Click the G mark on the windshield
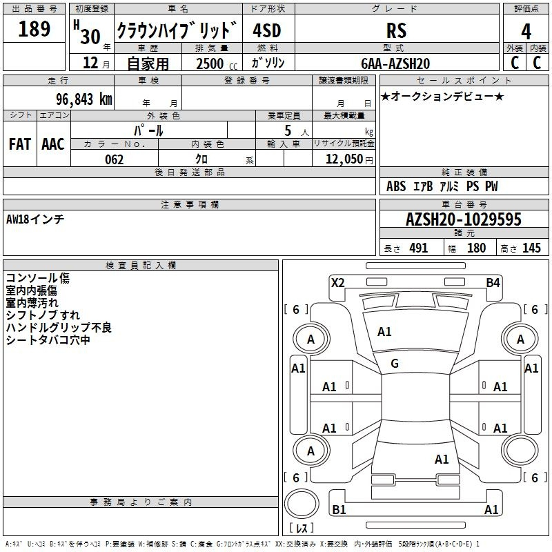 coord(395,364)
